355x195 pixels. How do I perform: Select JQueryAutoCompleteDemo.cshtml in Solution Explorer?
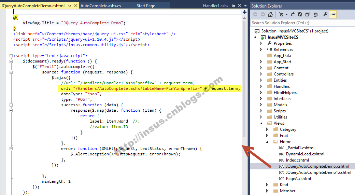click(x=317, y=166)
